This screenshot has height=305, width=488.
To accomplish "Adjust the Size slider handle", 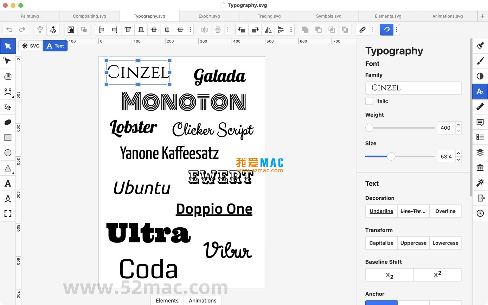I will [391, 156].
